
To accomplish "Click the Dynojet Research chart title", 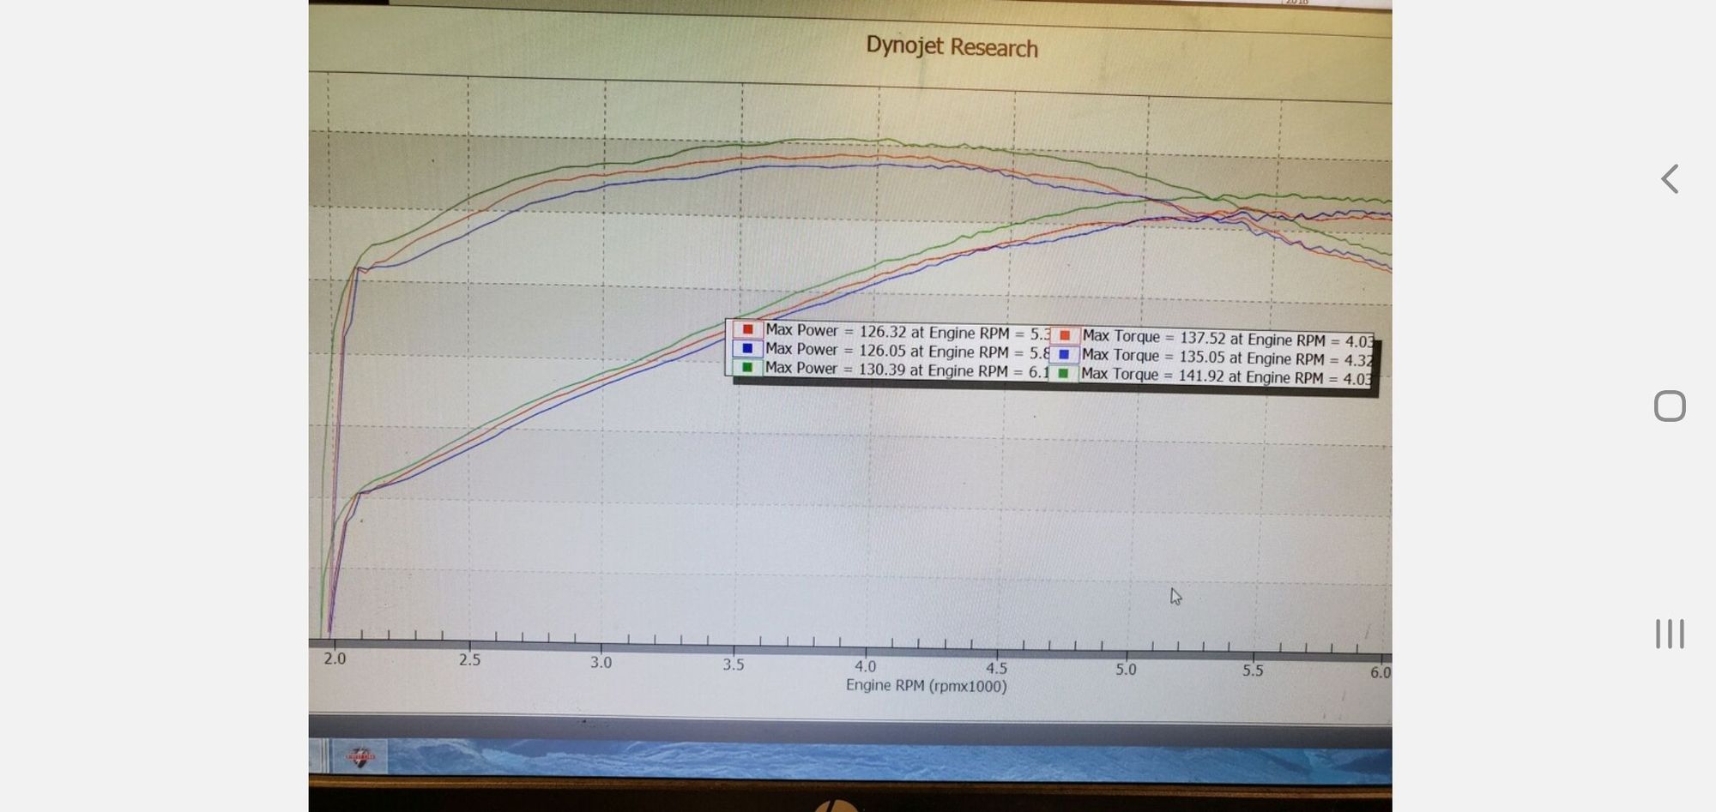I will click(x=952, y=46).
